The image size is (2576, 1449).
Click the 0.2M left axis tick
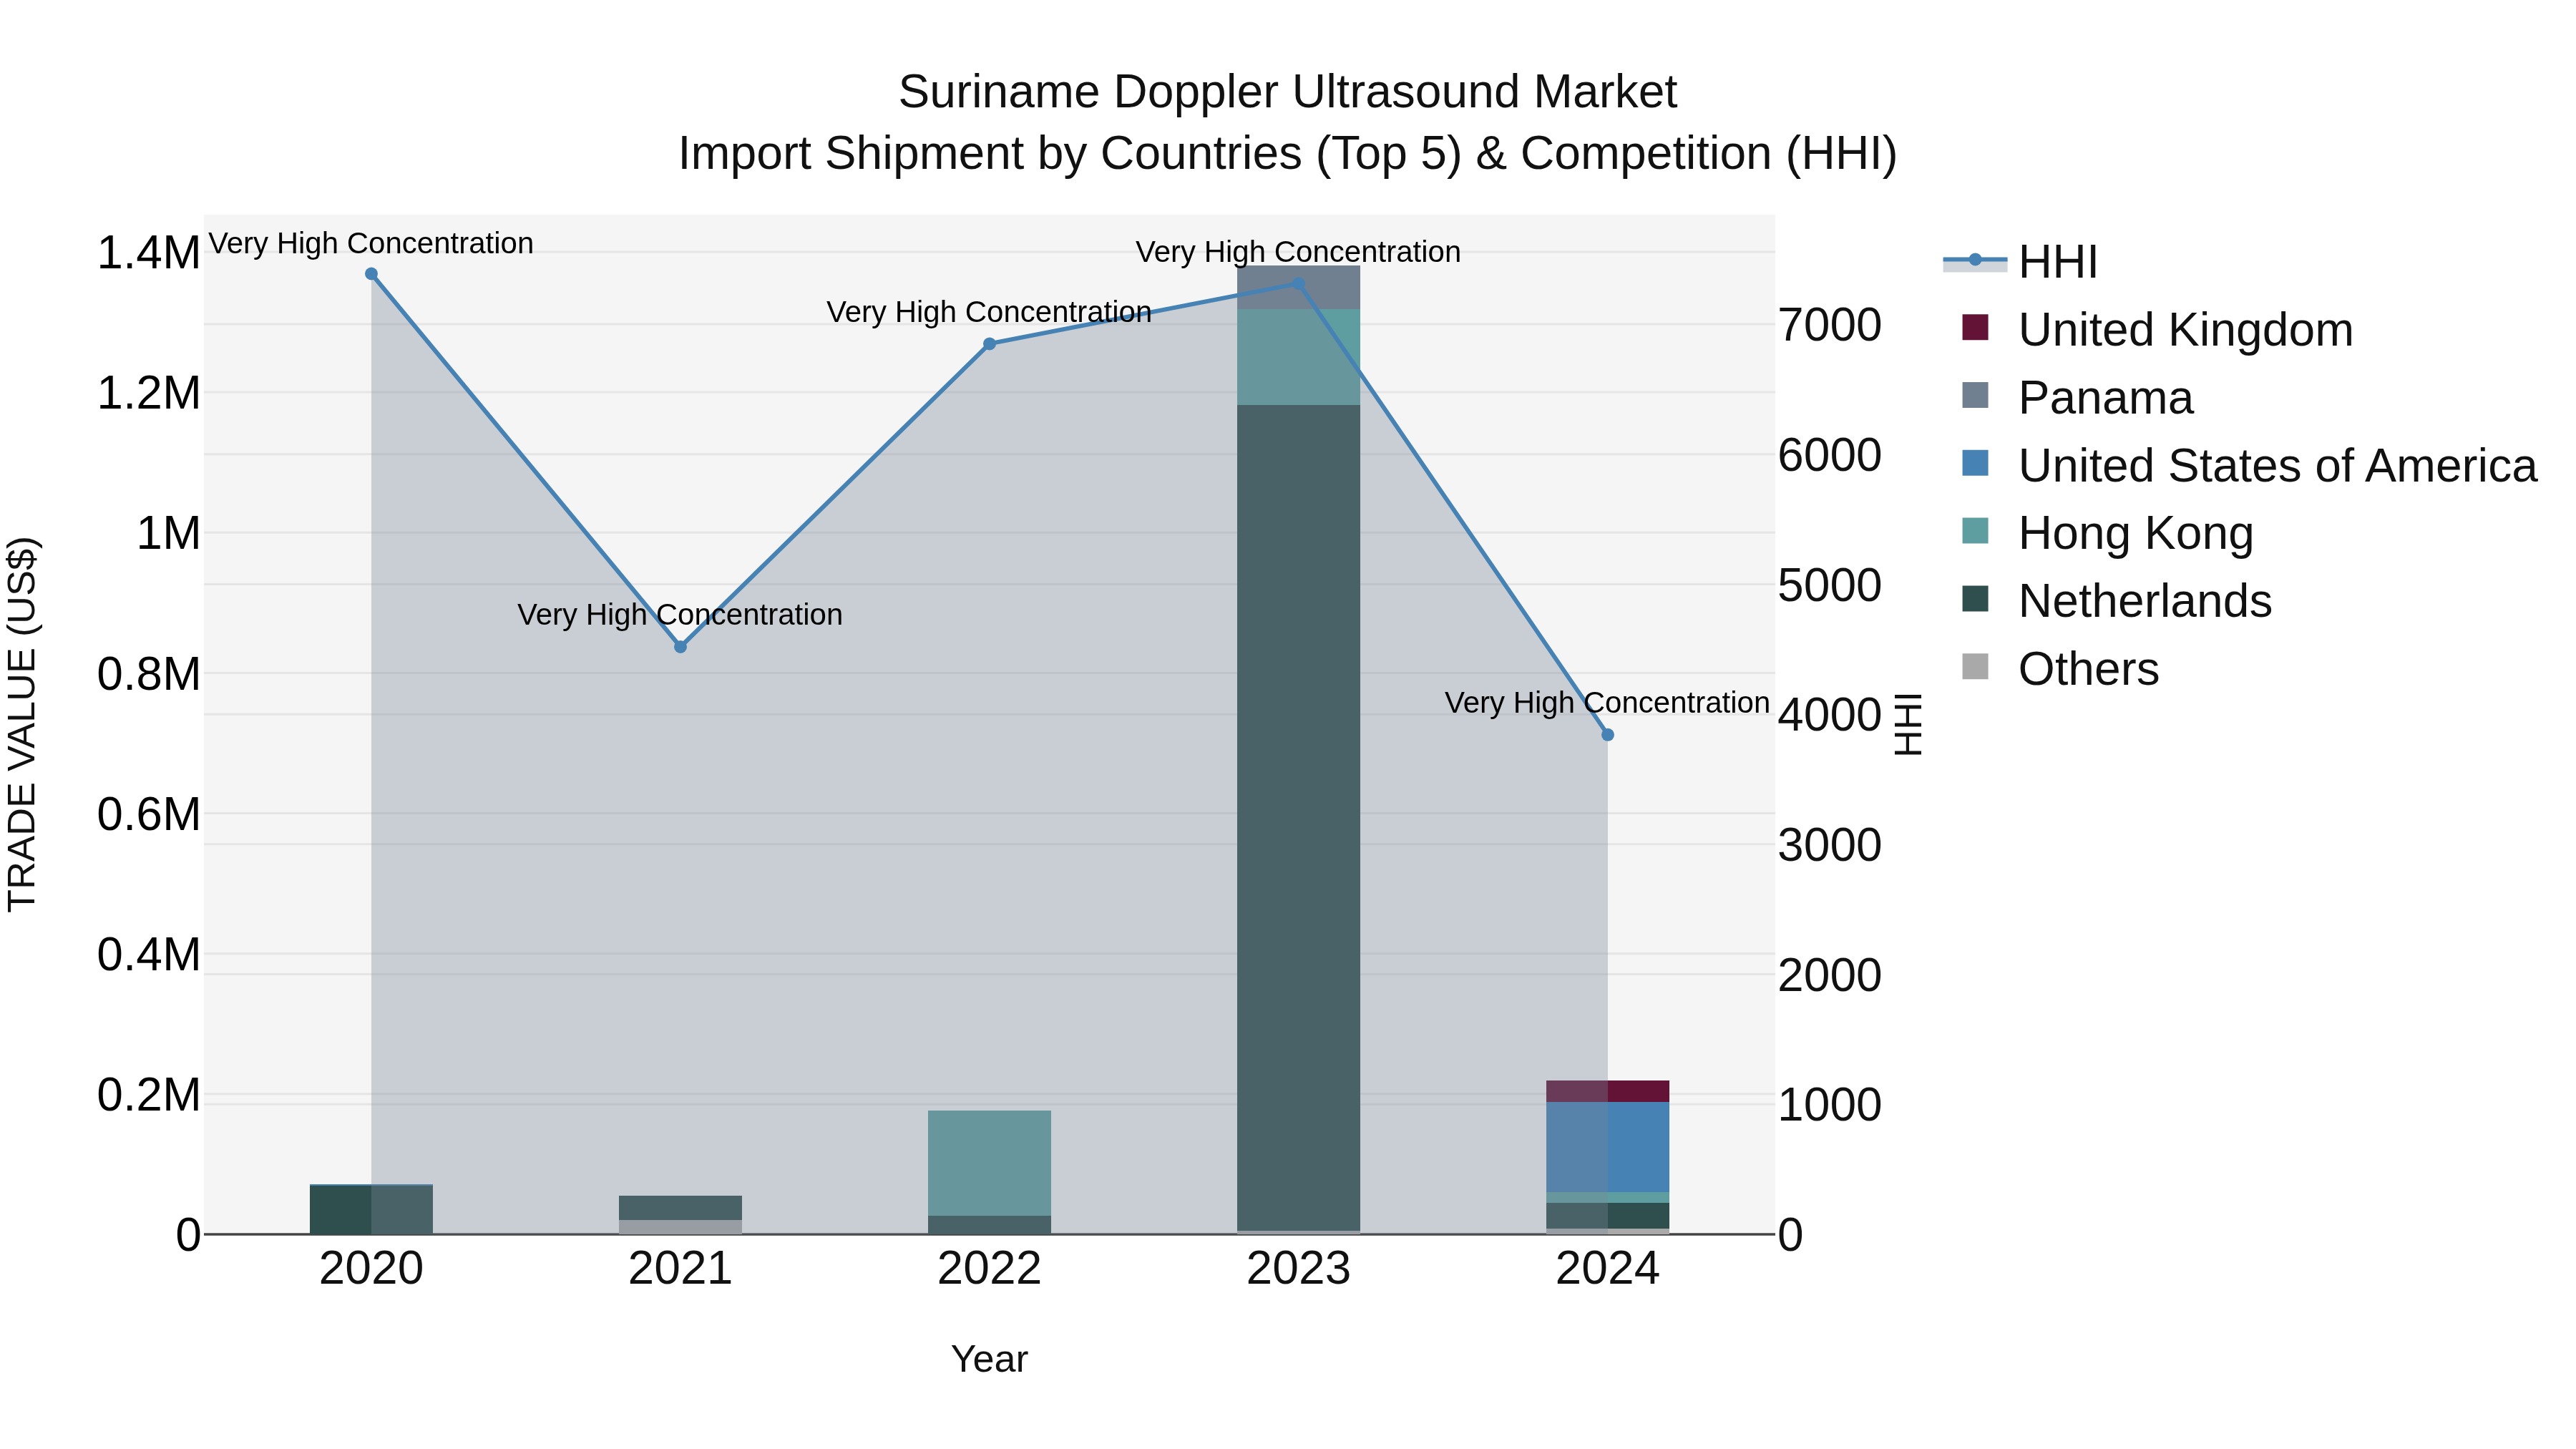pos(148,1095)
